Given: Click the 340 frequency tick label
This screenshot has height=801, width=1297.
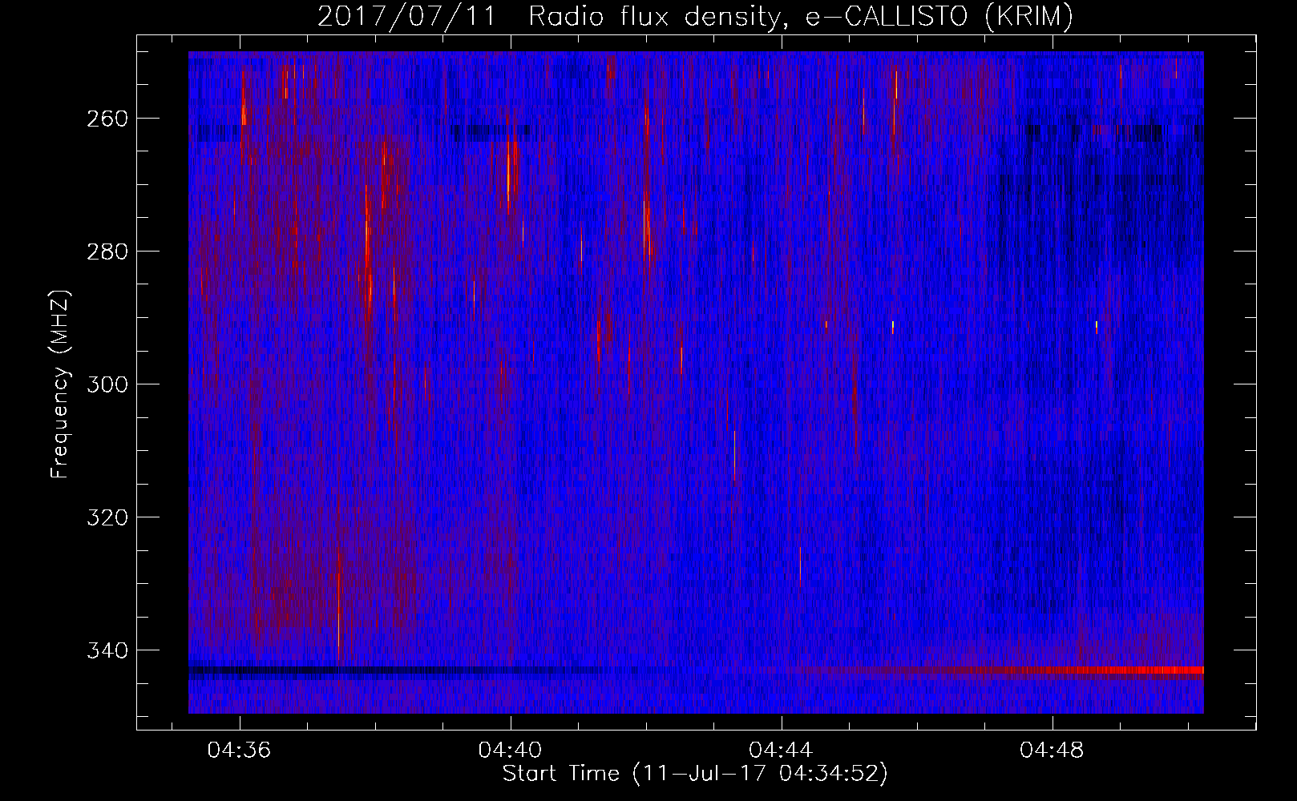Looking at the screenshot, I should point(106,650).
